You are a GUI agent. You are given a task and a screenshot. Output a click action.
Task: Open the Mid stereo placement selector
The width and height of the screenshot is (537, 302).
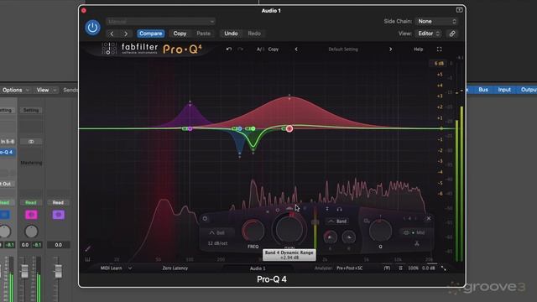pos(414,233)
